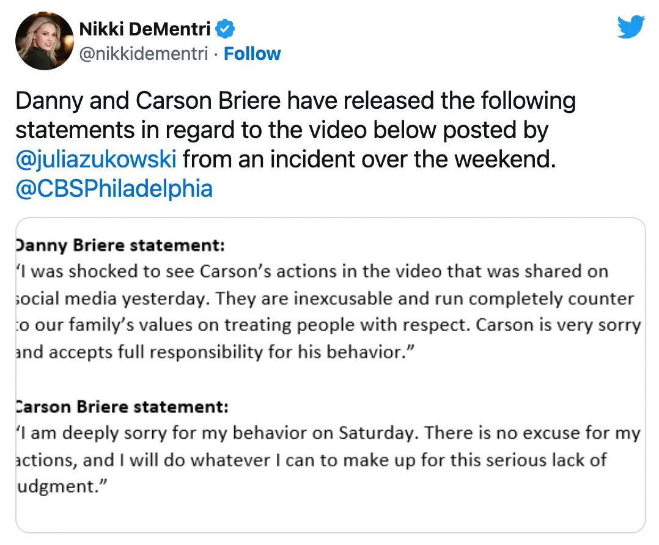Click the avatar photo of Nikki DeMentri

pyautogui.click(x=44, y=40)
